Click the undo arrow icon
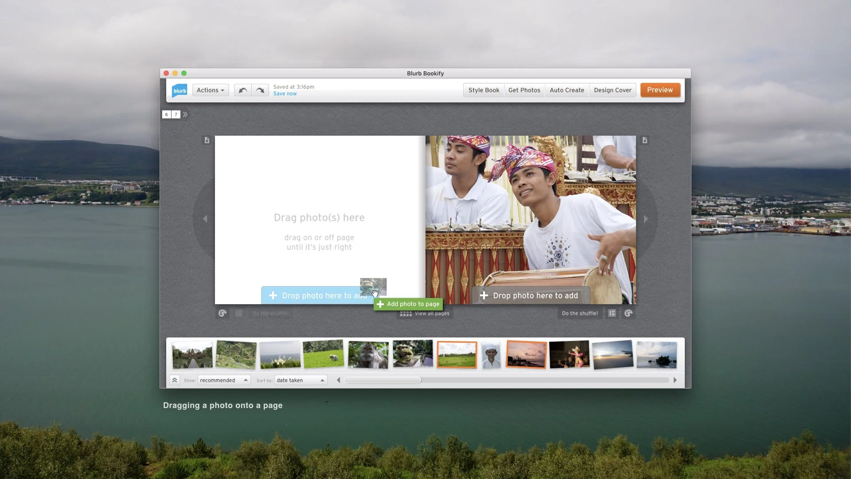The height and width of the screenshot is (479, 851). tap(242, 90)
